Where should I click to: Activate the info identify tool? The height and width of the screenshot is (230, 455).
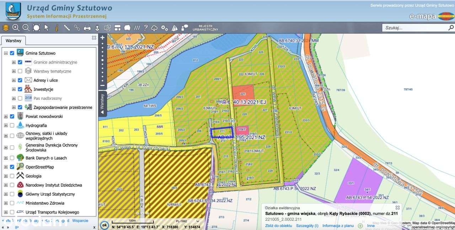point(57,28)
